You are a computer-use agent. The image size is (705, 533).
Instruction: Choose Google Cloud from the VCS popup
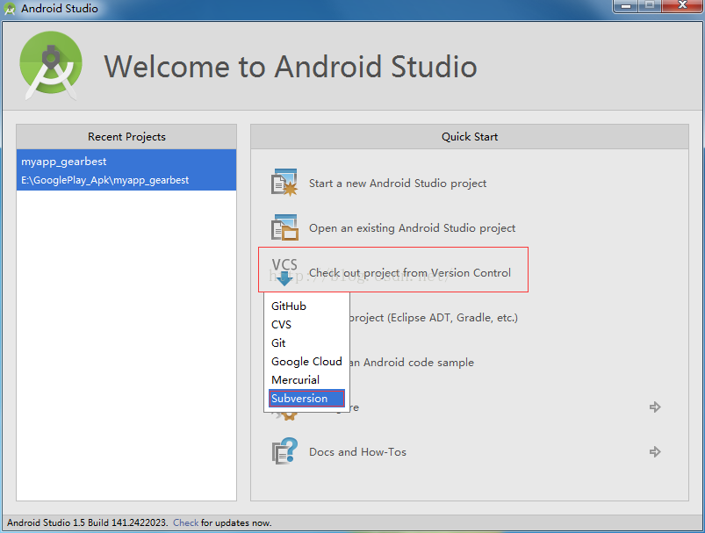point(306,361)
